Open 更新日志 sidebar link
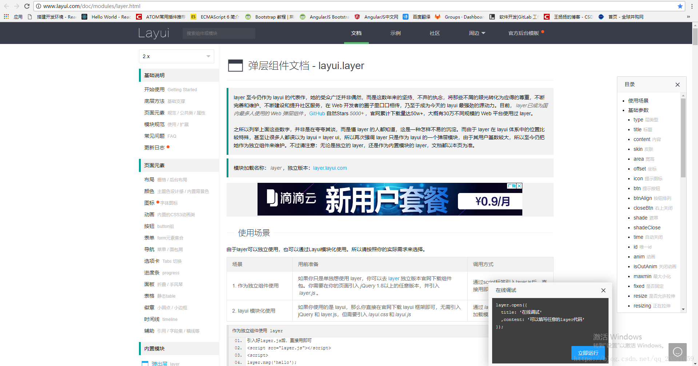698x366 pixels. (x=154, y=148)
